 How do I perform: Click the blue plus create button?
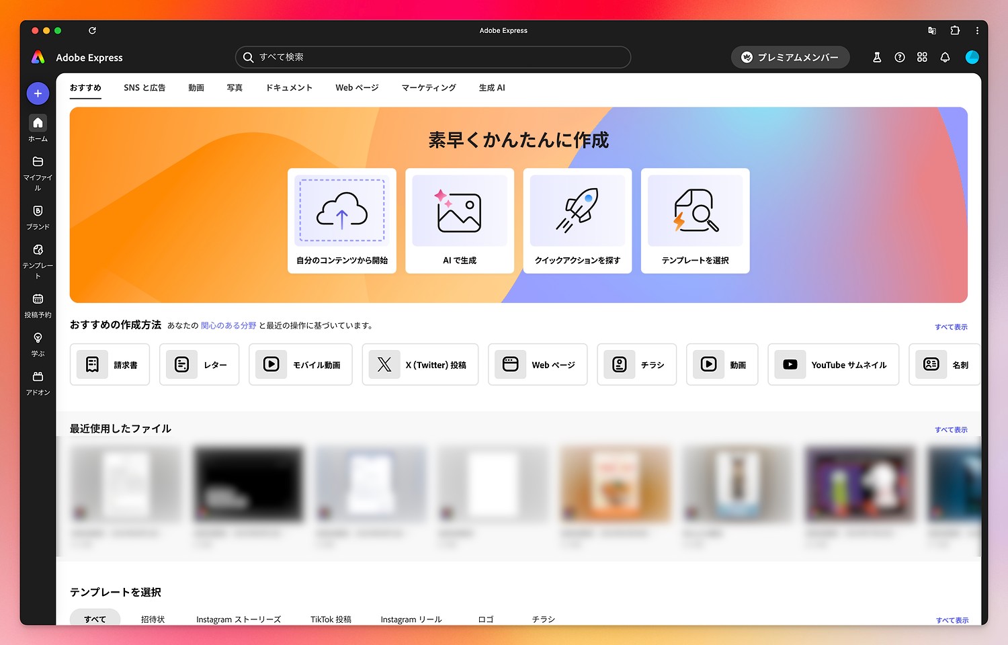click(38, 93)
